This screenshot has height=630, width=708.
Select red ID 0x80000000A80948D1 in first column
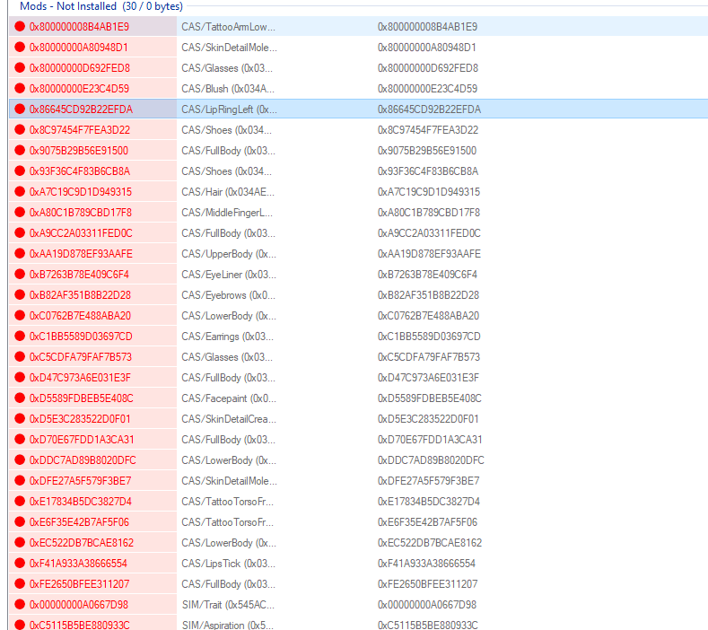[79, 48]
